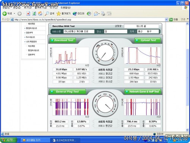Click the 인터넷 zone indicator in status bar

(x=158, y=134)
